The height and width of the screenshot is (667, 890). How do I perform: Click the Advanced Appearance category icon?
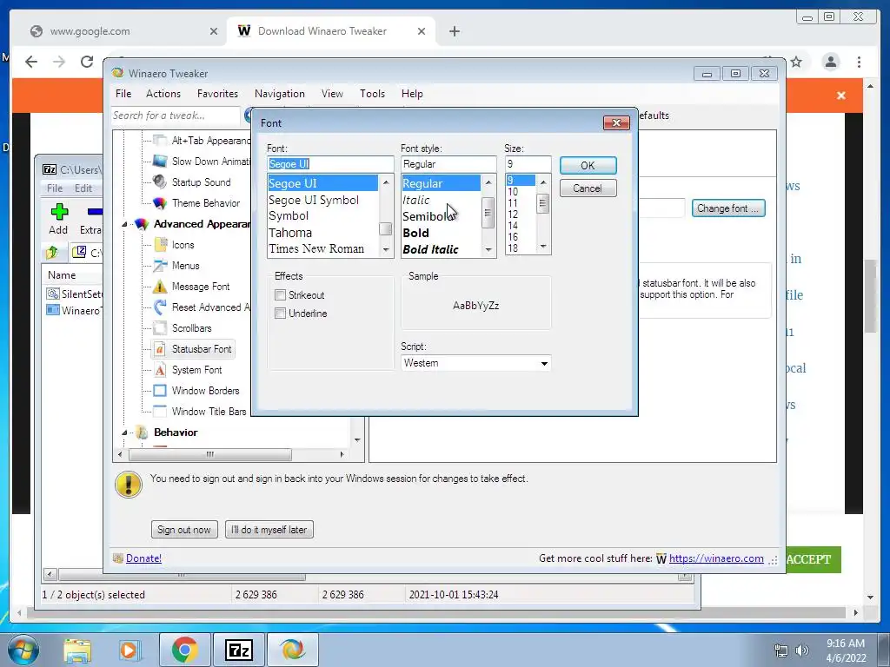[142, 224]
